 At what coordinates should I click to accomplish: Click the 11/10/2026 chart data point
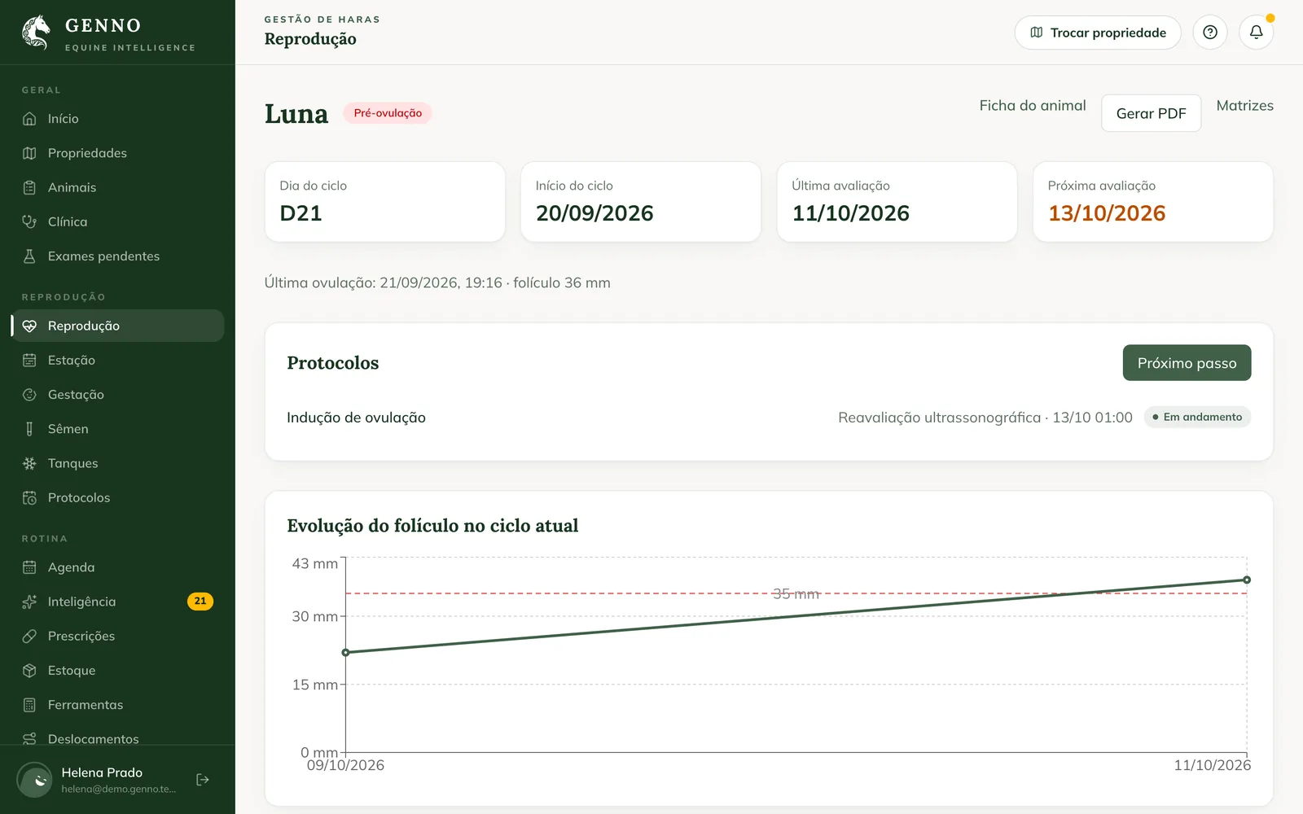[1247, 580]
